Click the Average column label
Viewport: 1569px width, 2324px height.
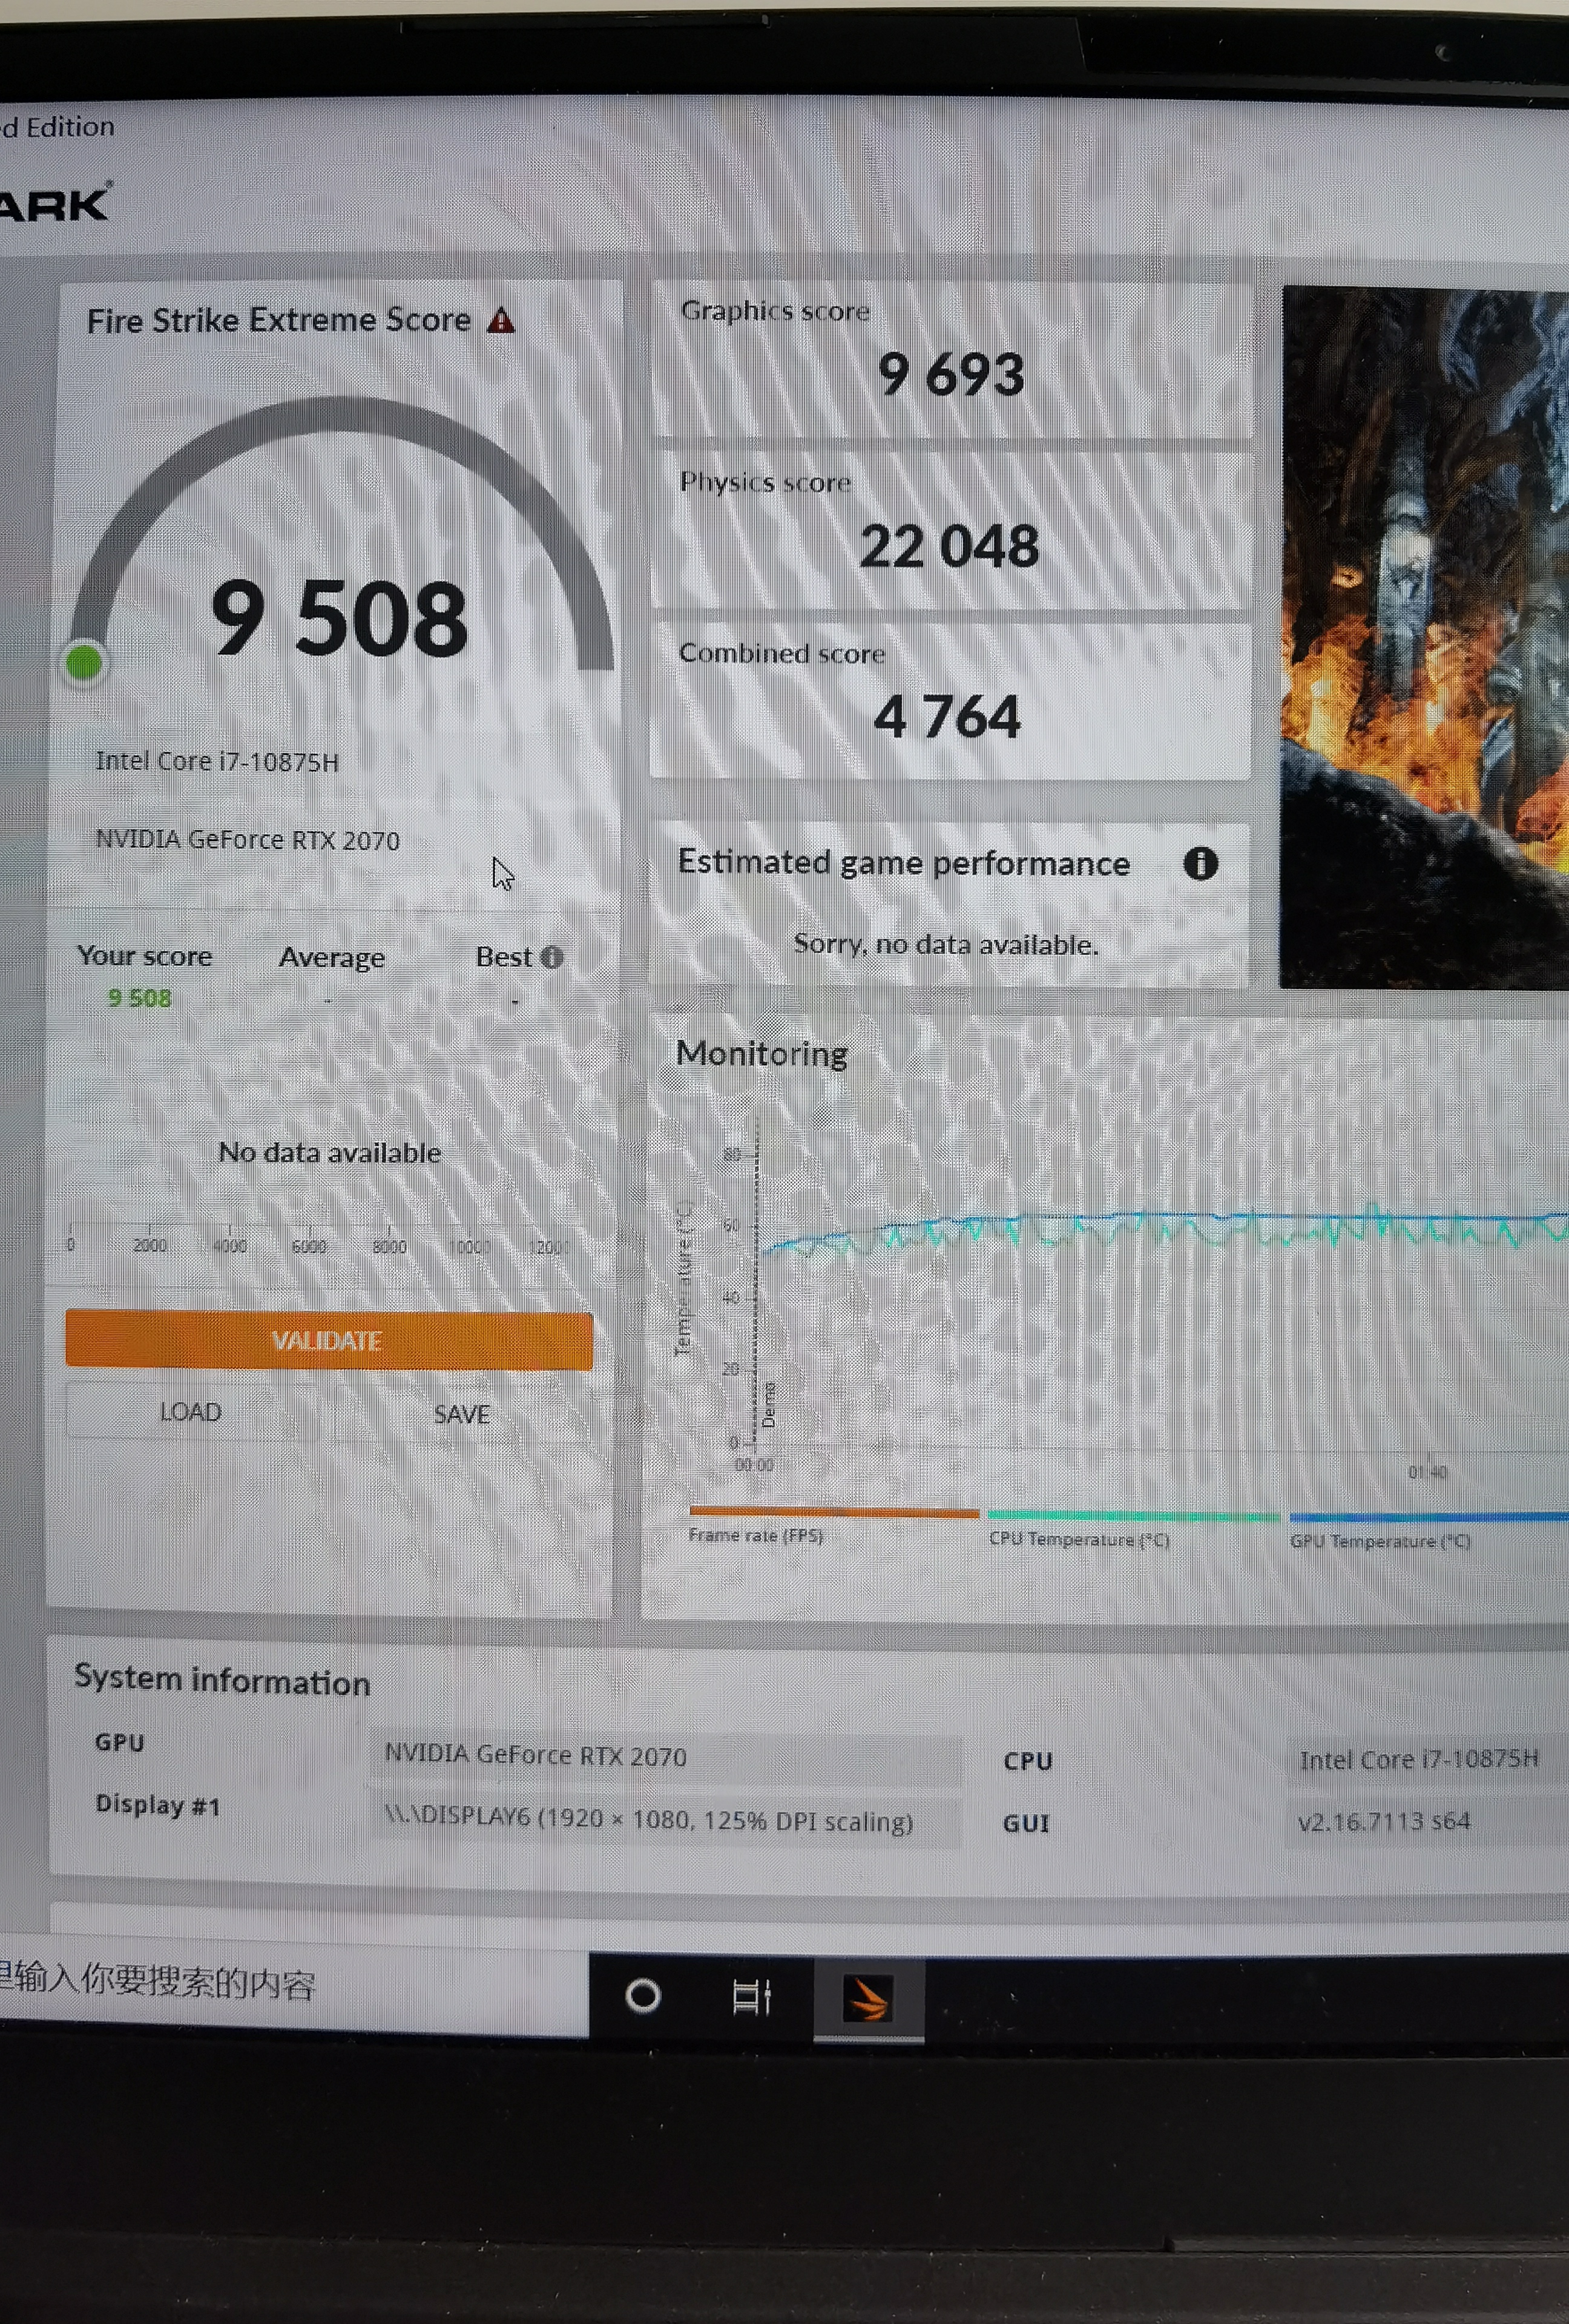point(332,957)
